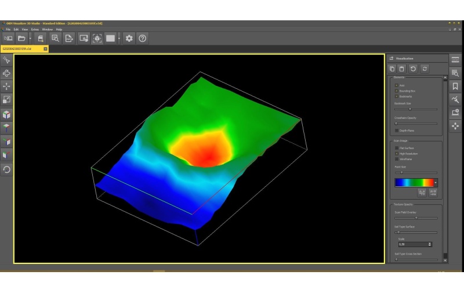Open help via the question mark icon
The image size is (464, 293).
[x=142, y=38]
